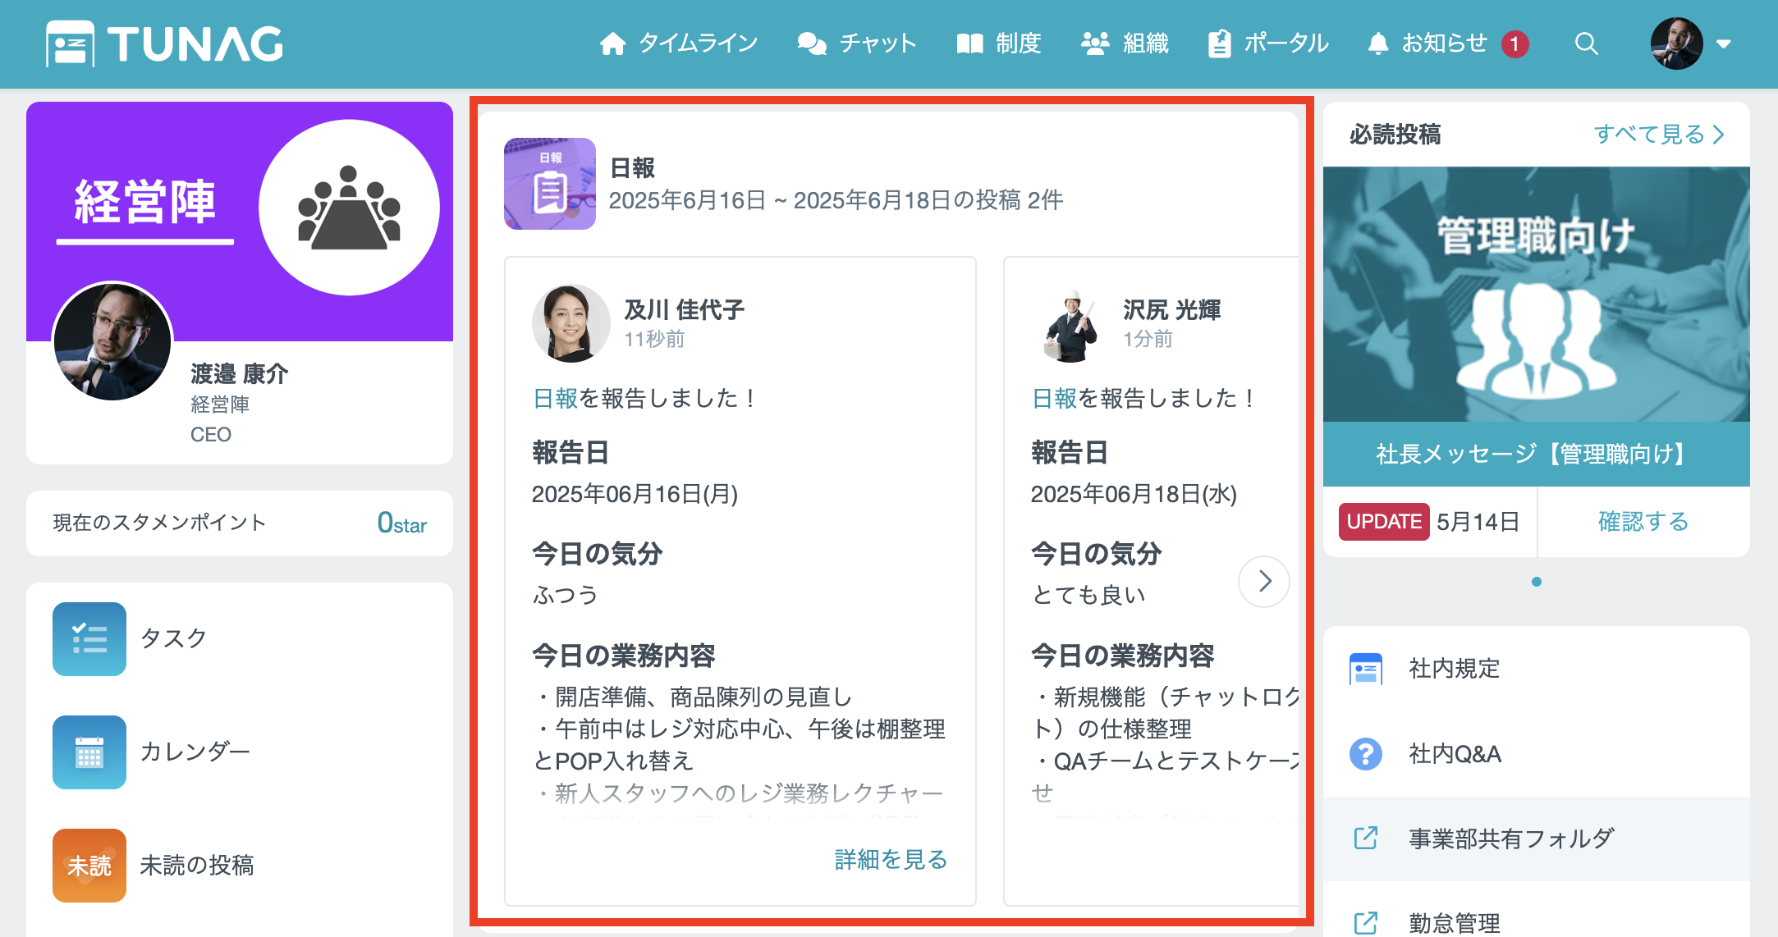Click the UPDATE red badge

[1384, 522]
